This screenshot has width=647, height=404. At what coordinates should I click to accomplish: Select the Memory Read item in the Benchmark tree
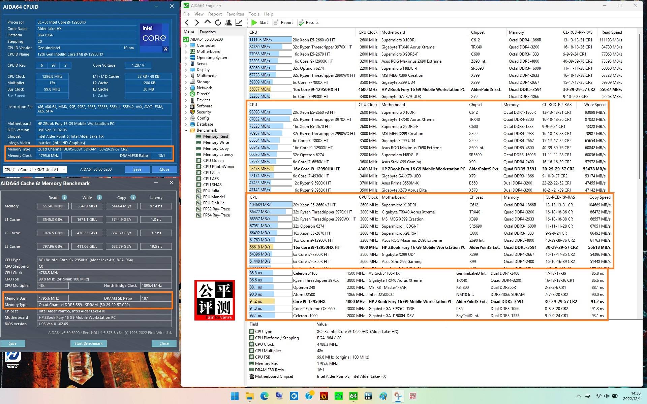click(216, 136)
